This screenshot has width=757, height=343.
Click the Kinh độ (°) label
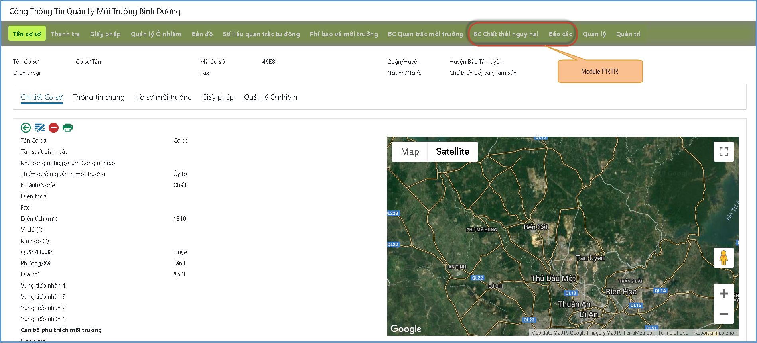click(35, 241)
